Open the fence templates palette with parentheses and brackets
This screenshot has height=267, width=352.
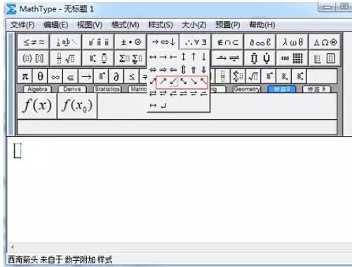(34, 58)
